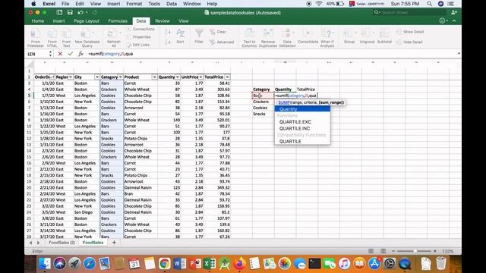Screen dimensions: 486x273
Task: Click the Save icon in title bar
Action: click(x=70, y=12)
